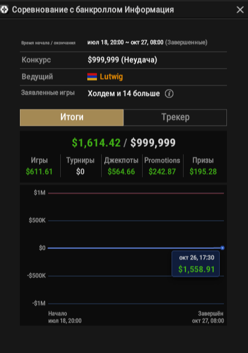Click the Ведущий row label

pos(37,77)
